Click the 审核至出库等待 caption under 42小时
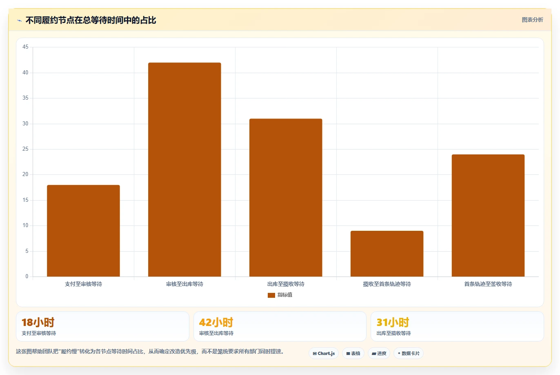The width and height of the screenshot is (560, 375). click(216, 333)
